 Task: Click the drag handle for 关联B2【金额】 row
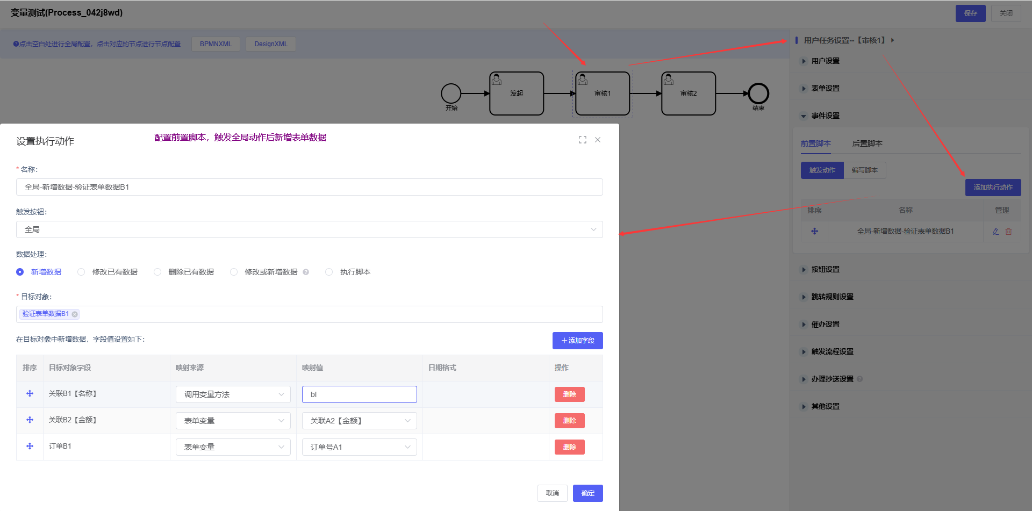tap(30, 420)
